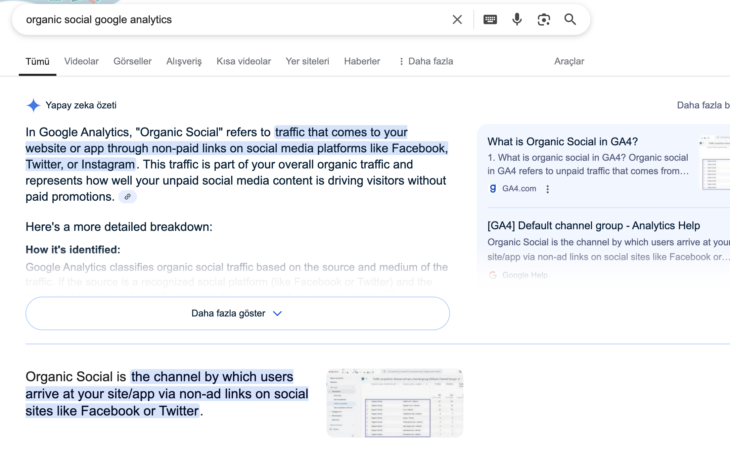Open the Kısa videolar tab

(243, 61)
